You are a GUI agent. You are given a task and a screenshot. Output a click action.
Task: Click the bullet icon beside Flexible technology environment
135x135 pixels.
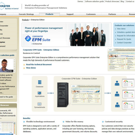(24, 122)
